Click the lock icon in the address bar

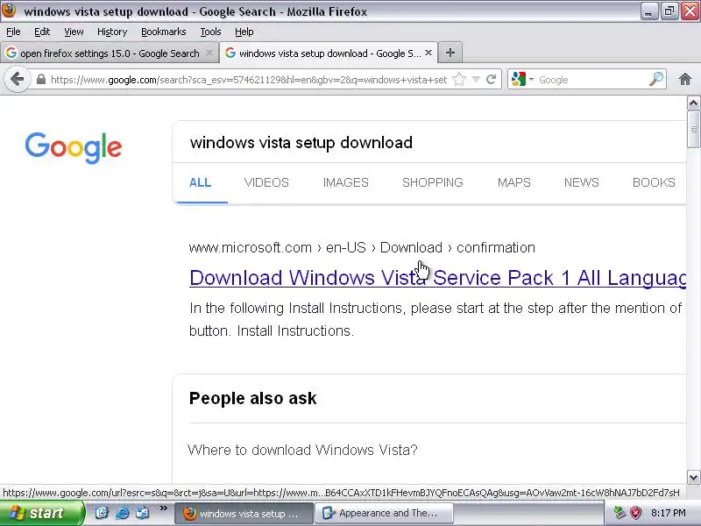[40, 80]
